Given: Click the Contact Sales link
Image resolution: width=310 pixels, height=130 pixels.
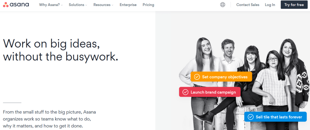Looking at the screenshot, I should [248, 5].
